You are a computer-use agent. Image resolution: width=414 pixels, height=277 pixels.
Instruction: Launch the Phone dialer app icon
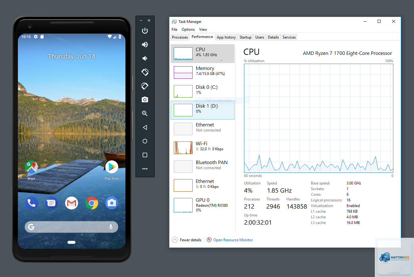click(x=31, y=204)
